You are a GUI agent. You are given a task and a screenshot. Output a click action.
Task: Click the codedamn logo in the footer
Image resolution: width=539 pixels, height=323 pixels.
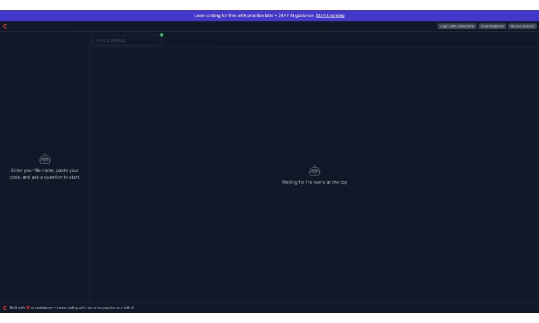click(5, 307)
